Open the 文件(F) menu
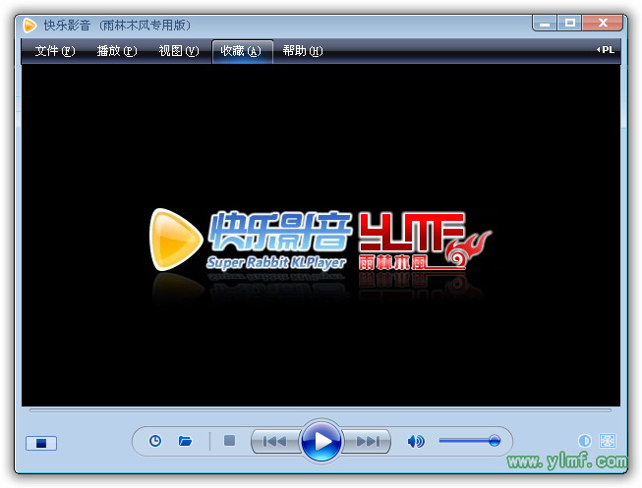The image size is (642, 488). point(55,51)
